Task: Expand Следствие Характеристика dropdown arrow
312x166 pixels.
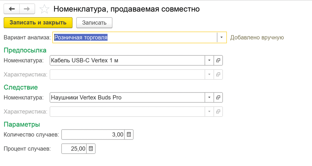Action: [209, 111]
